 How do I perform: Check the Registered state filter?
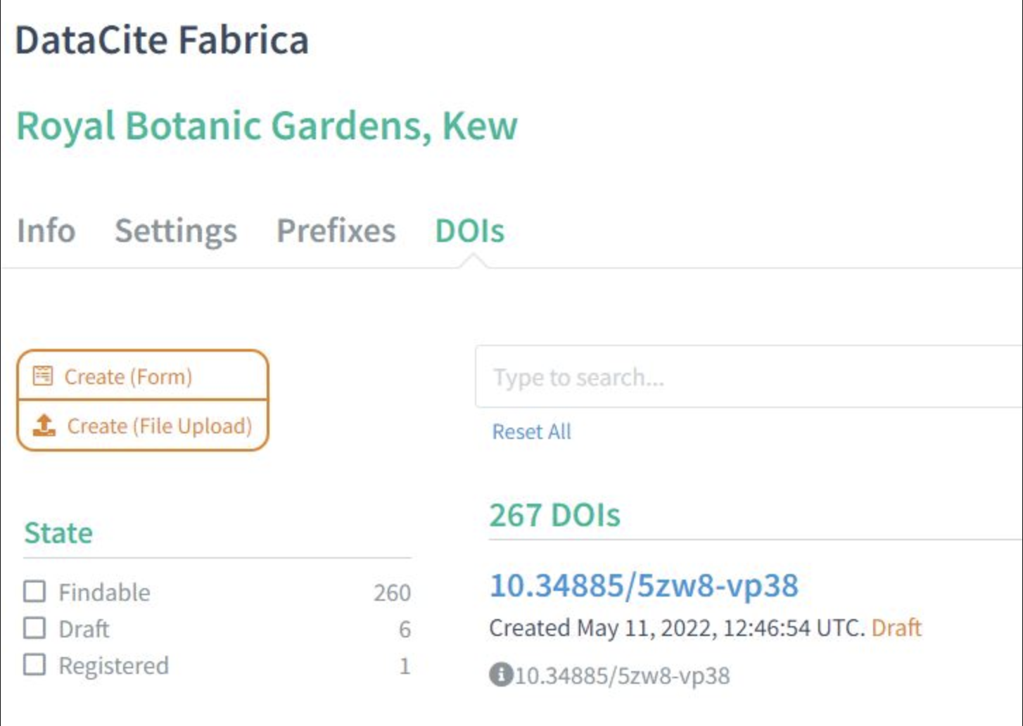33,665
